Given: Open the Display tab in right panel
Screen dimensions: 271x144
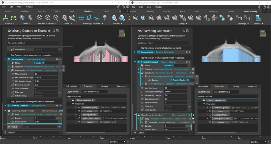Looking at the screenshot, I should coord(236,86).
